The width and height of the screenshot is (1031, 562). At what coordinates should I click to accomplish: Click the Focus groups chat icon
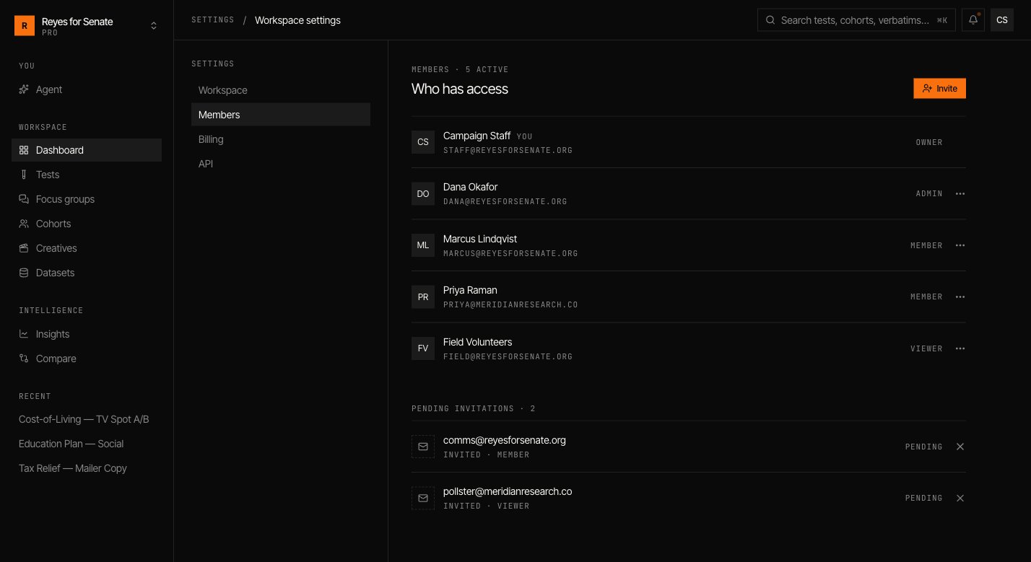(24, 199)
